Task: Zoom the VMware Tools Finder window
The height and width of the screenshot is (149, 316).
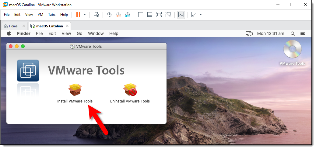Action: [x=23, y=46]
